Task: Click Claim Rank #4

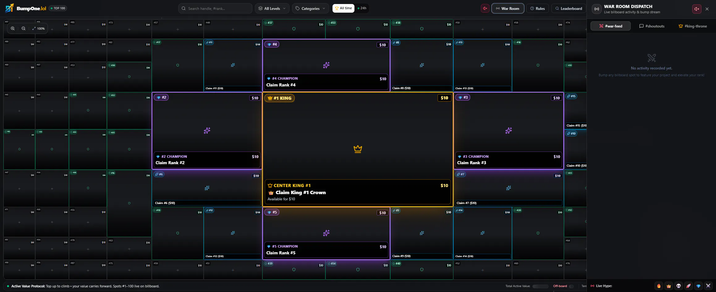Action: [x=281, y=85]
